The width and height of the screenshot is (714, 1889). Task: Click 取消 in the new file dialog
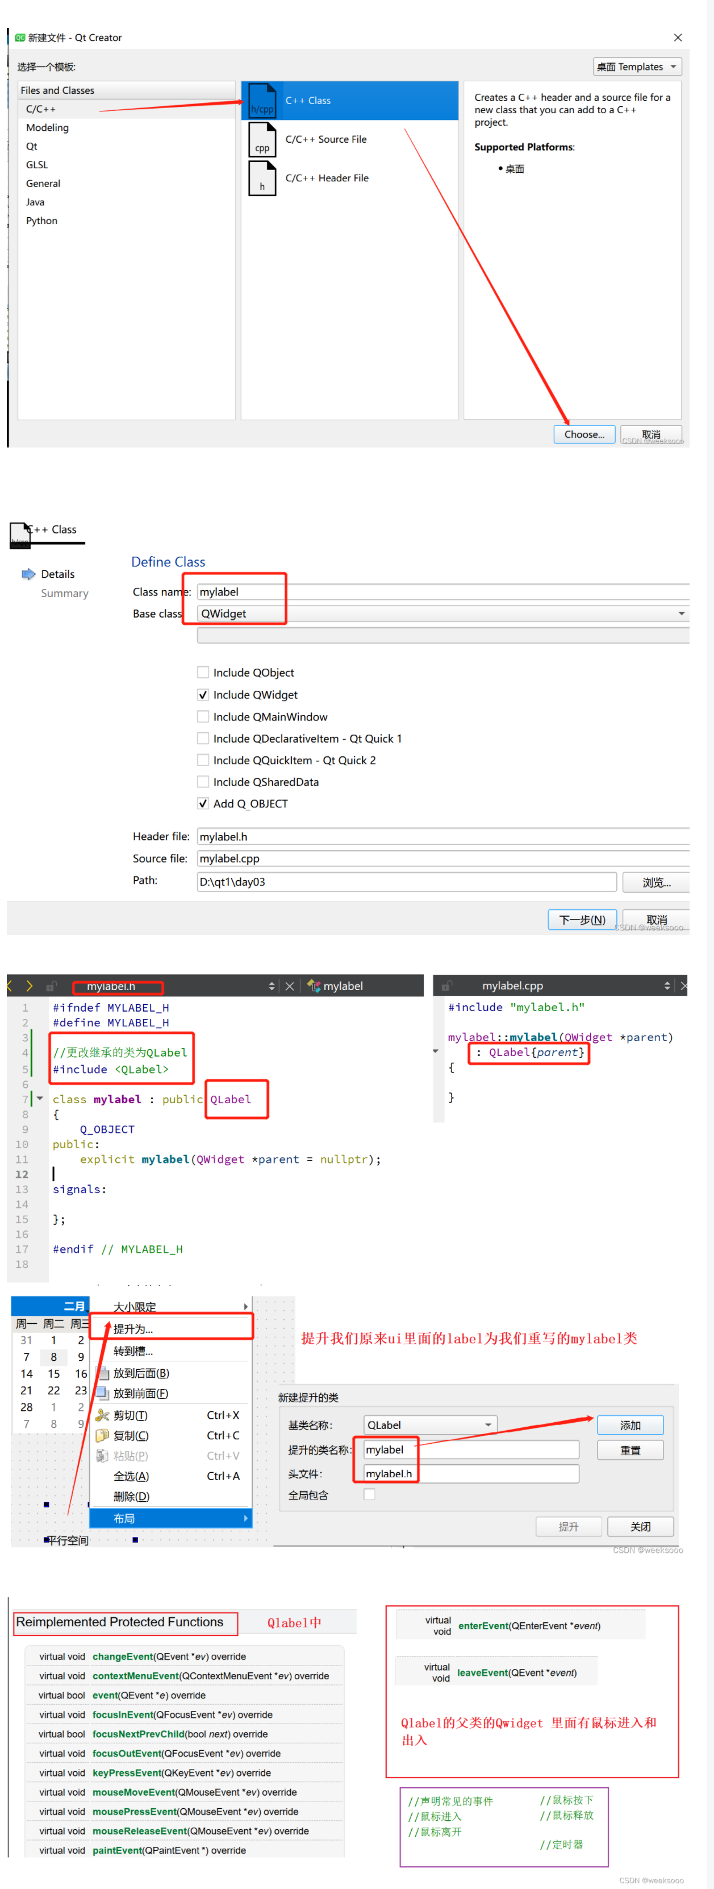pyautogui.click(x=651, y=434)
